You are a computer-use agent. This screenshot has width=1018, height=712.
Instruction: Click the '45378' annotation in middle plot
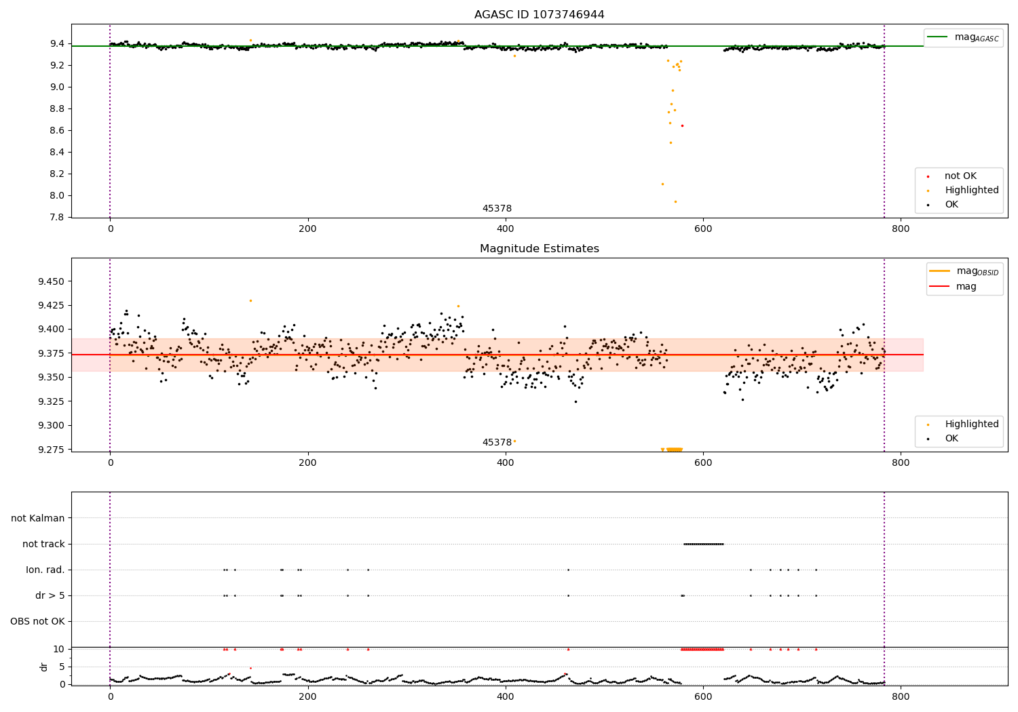point(497,443)
